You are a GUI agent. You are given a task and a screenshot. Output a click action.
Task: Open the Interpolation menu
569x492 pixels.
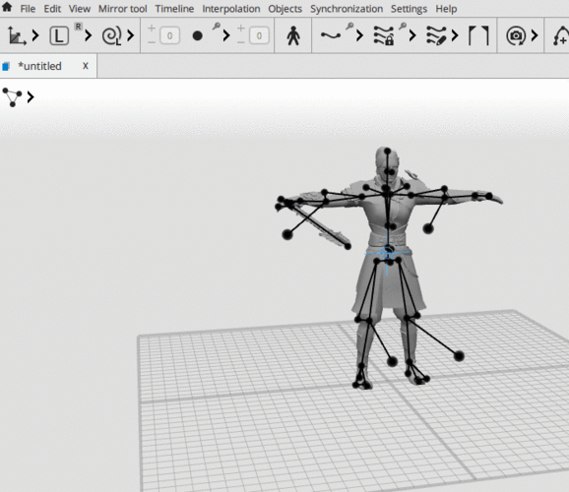click(x=231, y=9)
